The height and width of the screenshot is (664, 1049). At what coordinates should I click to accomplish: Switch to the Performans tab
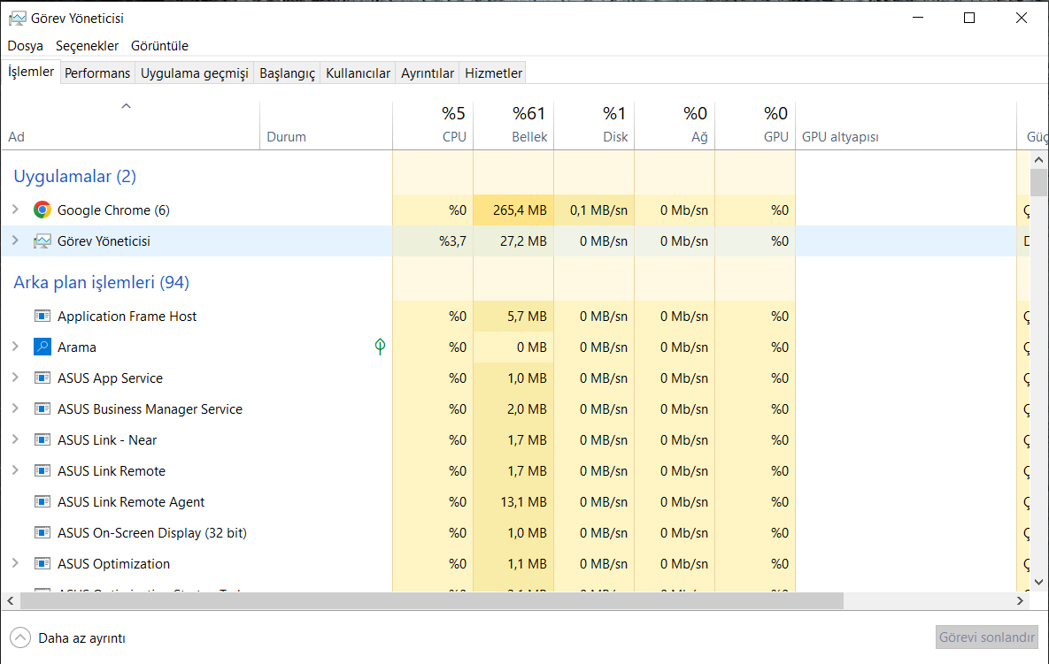click(x=97, y=73)
